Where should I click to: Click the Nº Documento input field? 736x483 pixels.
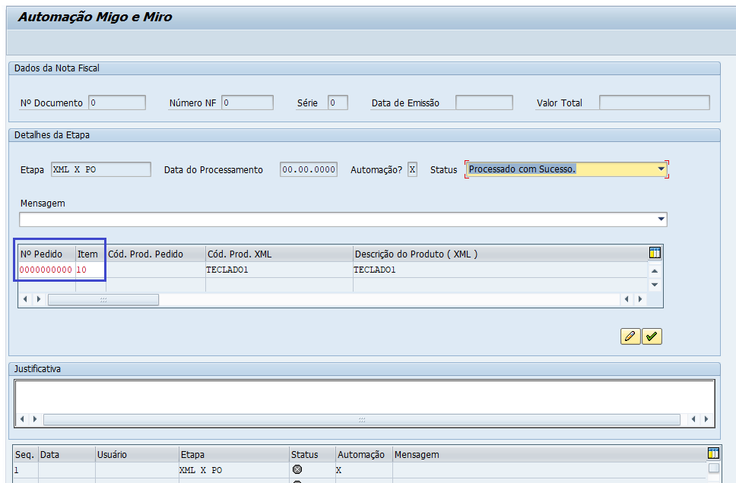pos(117,103)
